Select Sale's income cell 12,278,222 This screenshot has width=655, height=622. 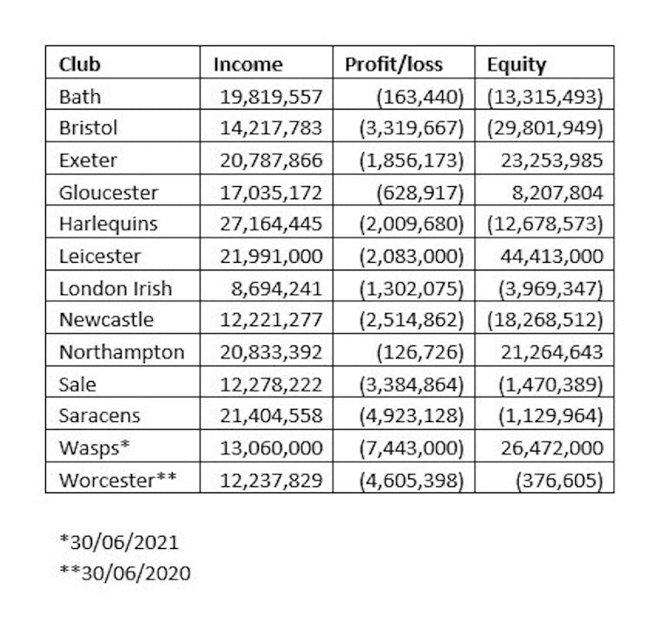click(272, 384)
